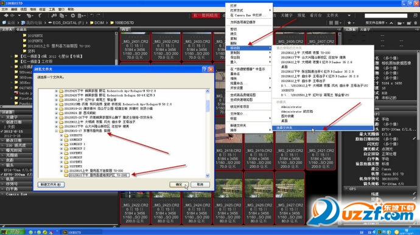Click 确定 button in the folder dialog

179,185
